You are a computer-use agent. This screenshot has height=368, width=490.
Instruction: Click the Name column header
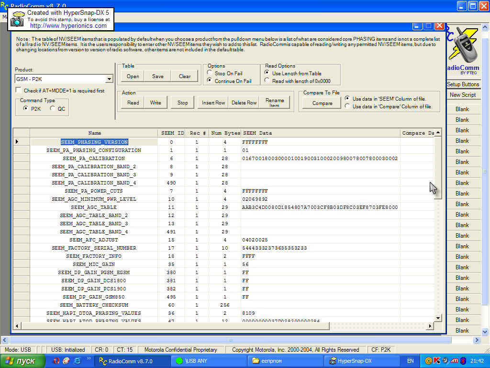coord(94,133)
